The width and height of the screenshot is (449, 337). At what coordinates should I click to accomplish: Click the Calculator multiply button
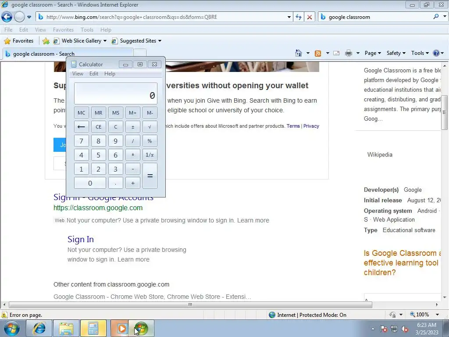(x=133, y=155)
